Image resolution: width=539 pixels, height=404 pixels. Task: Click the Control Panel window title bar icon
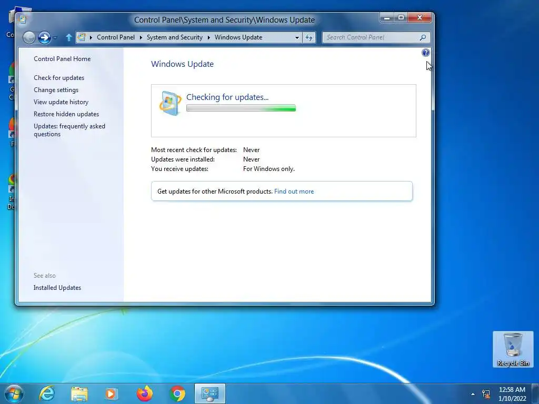pyautogui.click(x=23, y=19)
